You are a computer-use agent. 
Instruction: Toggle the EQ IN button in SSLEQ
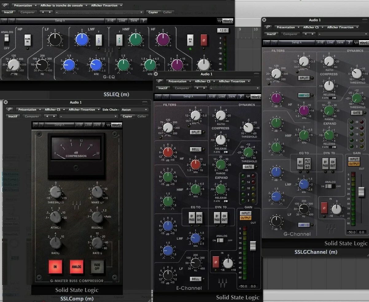point(190,40)
